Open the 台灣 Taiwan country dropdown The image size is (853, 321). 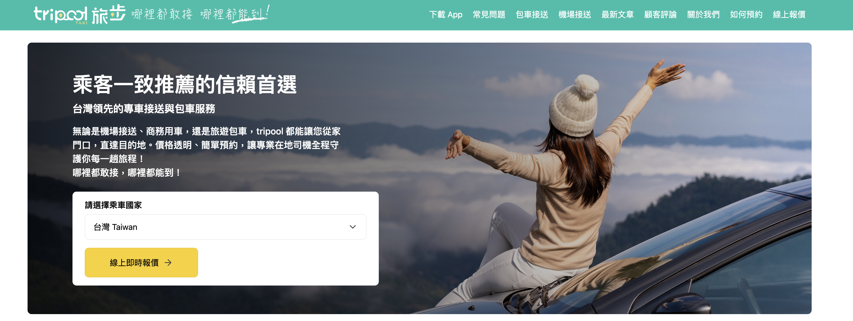point(226,227)
